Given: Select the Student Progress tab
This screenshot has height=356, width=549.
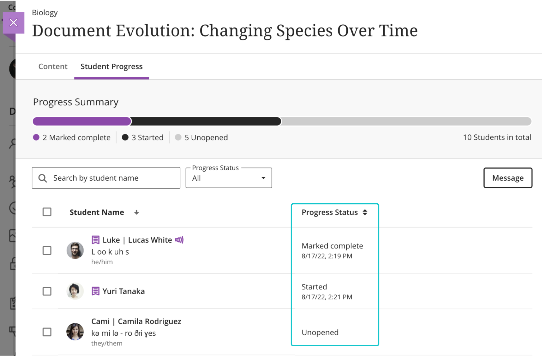Looking at the screenshot, I should [x=111, y=67].
